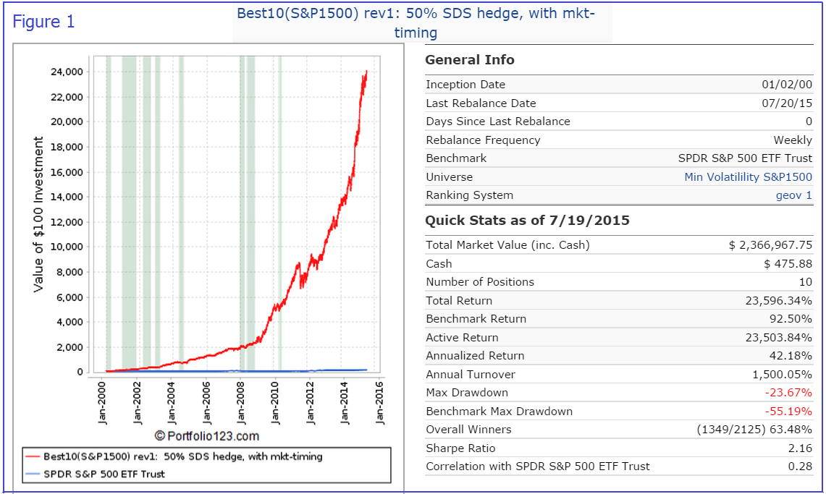
Task: Click the red Best10 line legend entry
Action: click(x=174, y=456)
